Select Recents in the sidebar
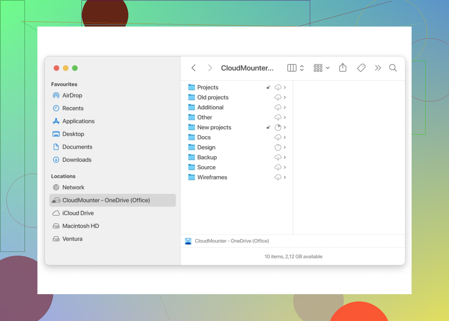Screen dimensions: 449x321 (x=113, y=108)
